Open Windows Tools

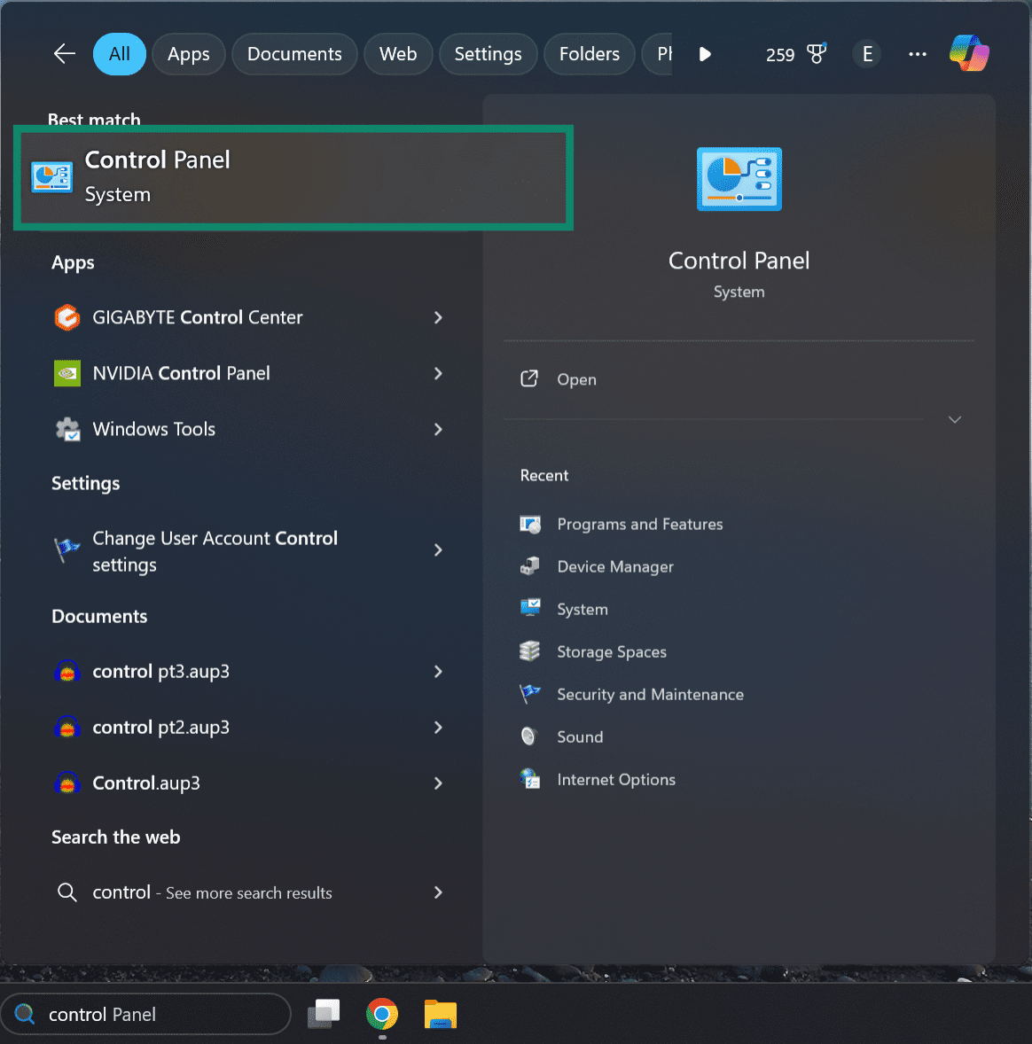pyautogui.click(x=153, y=429)
